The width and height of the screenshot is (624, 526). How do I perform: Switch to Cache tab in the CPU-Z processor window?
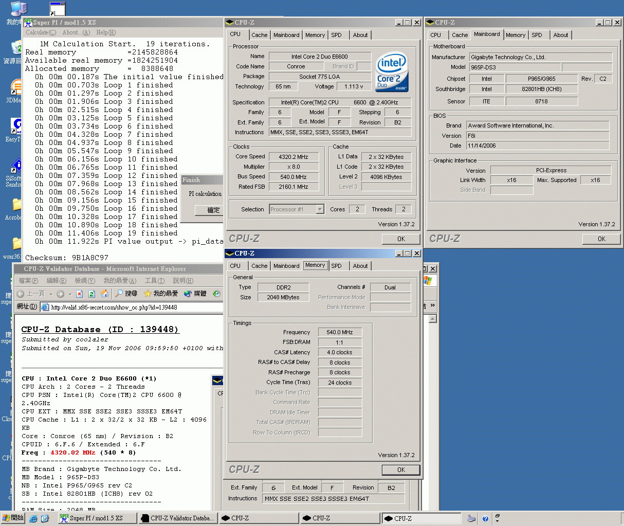(x=259, y=35)
